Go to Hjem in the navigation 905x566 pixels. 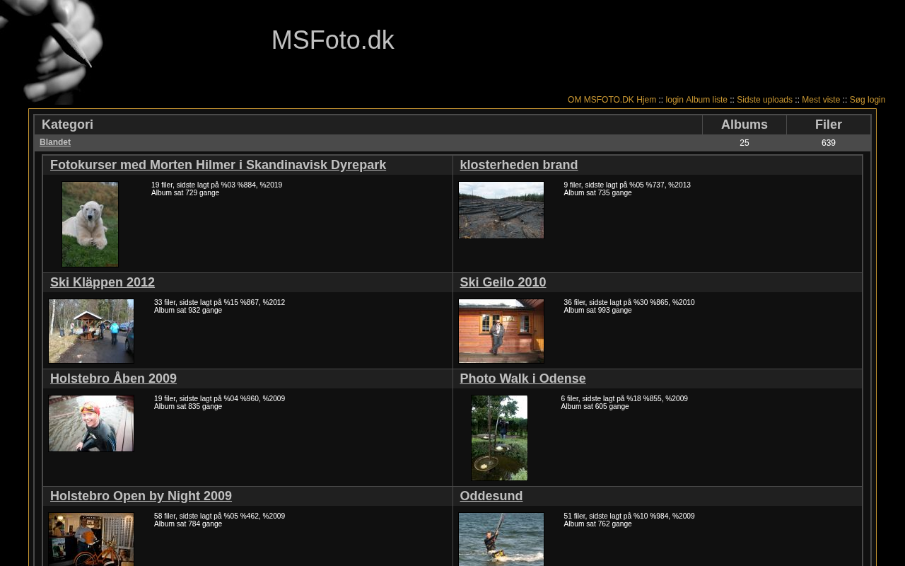tap(646, 100)
